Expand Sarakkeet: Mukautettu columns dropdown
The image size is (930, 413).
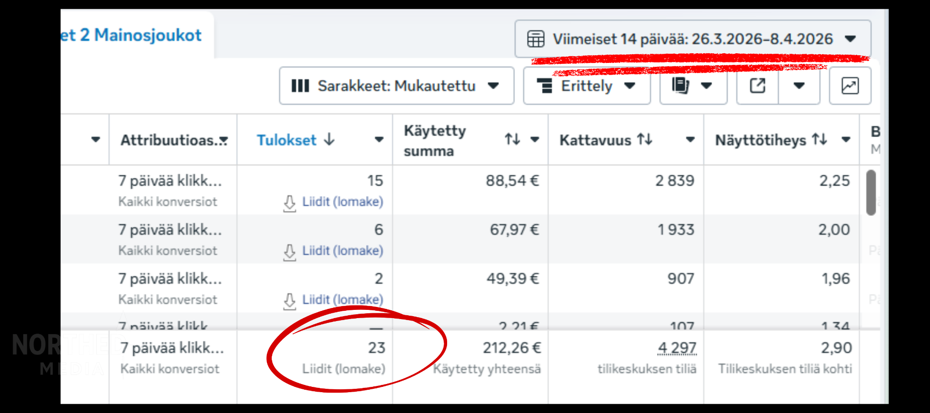396,86
